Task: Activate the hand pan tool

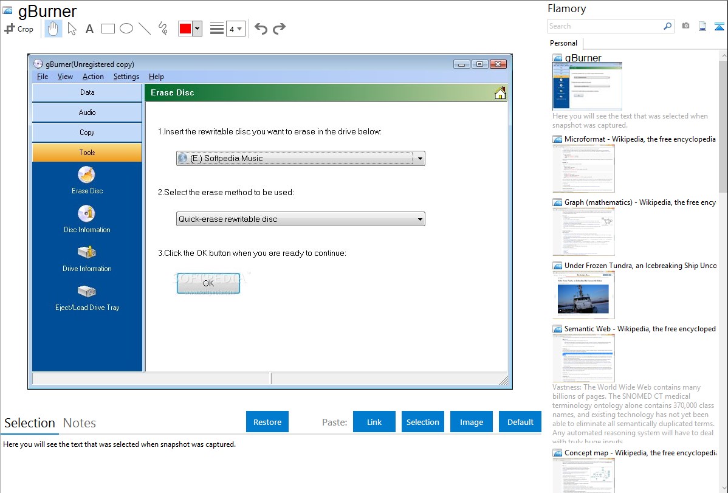Action: (53, 29)
